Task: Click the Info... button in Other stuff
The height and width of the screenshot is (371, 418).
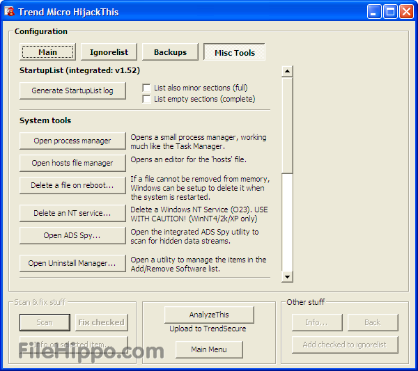Action: (317, 322)
